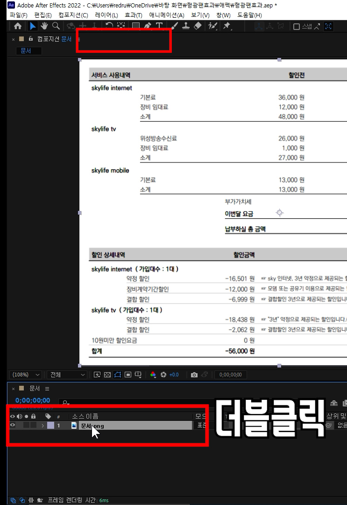This screenshot has width=347, height=505.
Task: Click the 프레임 렌더링 시간 6ms status text
Action: (x=78, y=500)
